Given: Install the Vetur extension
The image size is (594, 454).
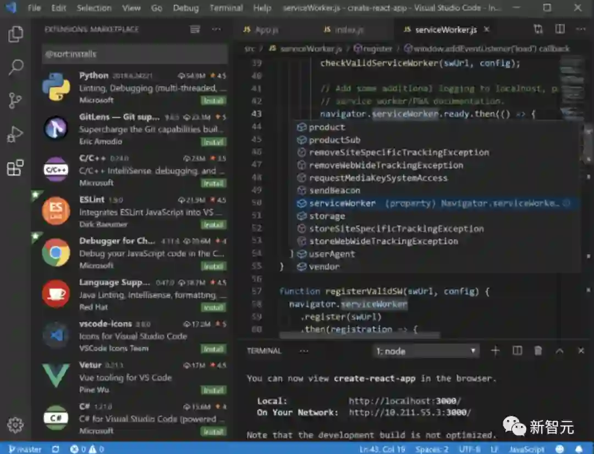Looking at the screenshot, I should click(213, 390).
